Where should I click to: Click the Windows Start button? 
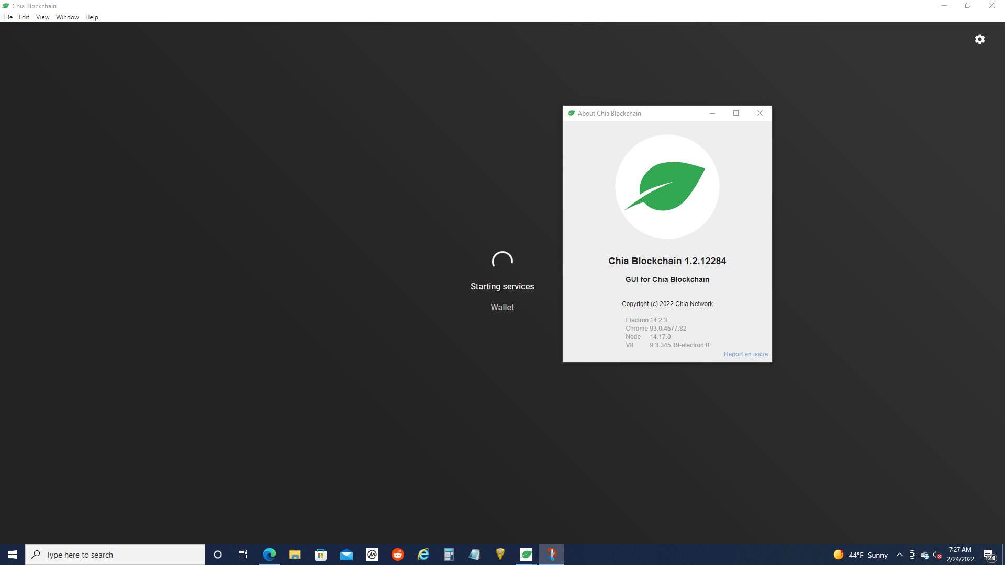tap(13, 555)
